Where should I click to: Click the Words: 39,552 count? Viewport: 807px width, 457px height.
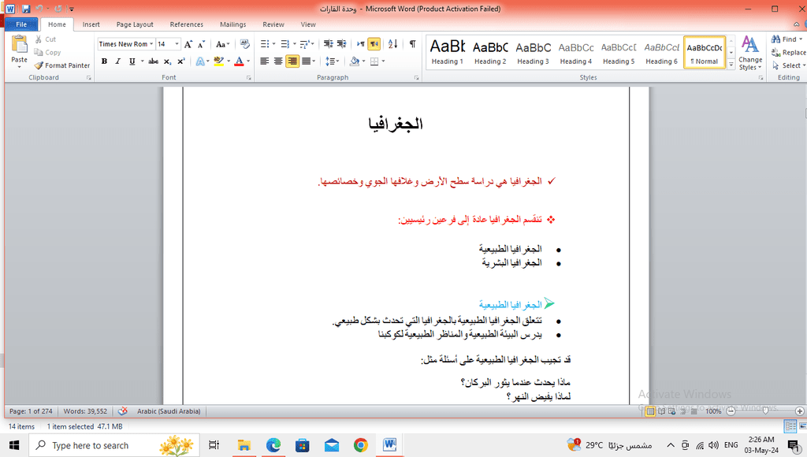(x=85, y=411)
